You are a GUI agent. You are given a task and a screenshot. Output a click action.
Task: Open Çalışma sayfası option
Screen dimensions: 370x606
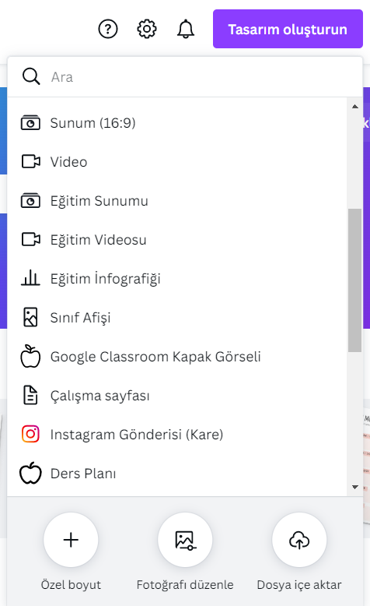point(177,396)
